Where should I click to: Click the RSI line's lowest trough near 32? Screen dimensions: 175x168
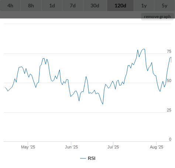[103, 104]
